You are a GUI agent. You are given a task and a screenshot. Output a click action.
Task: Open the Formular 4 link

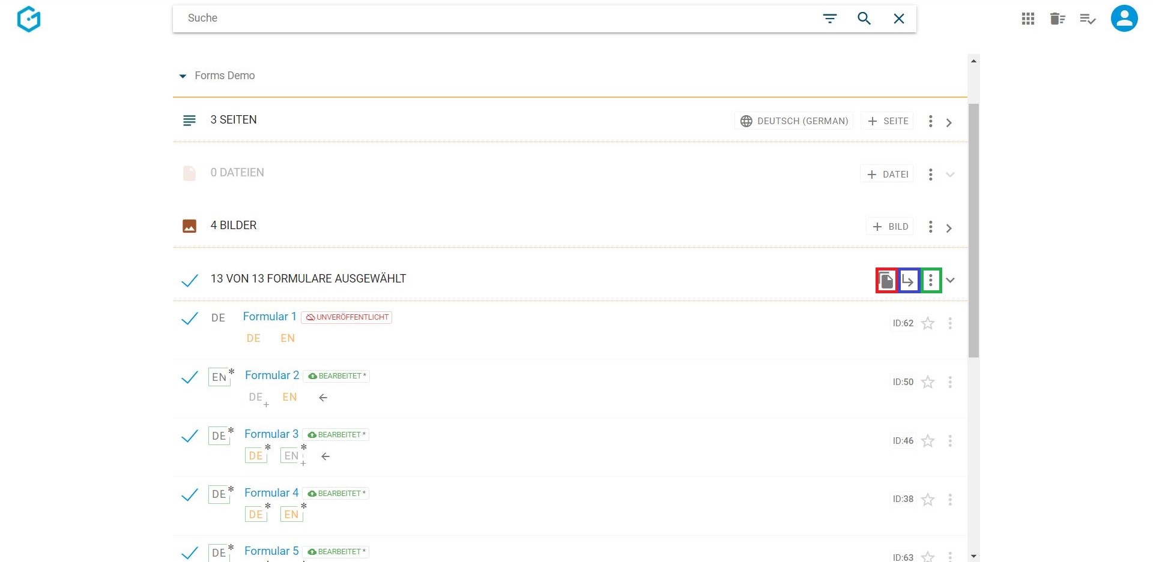pos(271,493)
